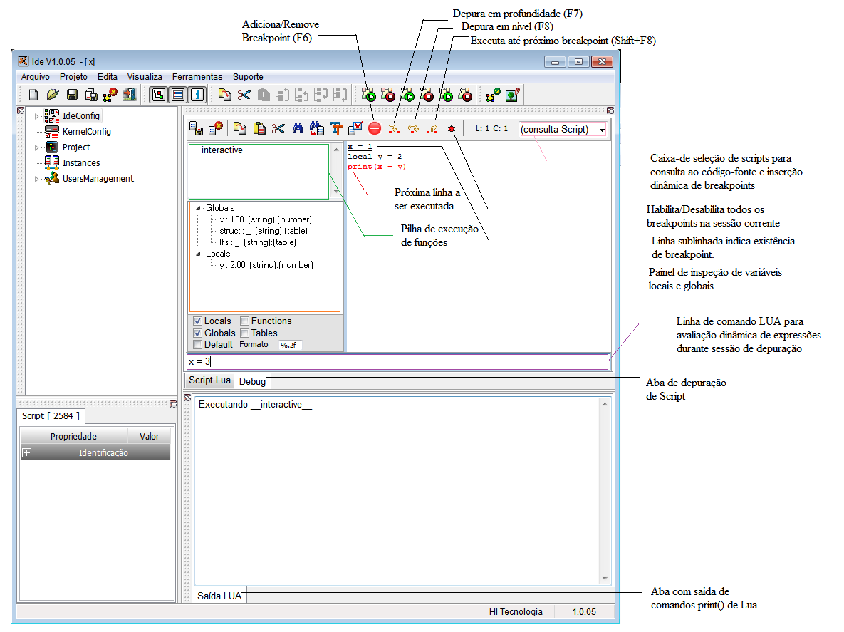This screenshot has width=844, height=632.
Task: Expand the UsersManagement tree node
Action: pos(36,179)
